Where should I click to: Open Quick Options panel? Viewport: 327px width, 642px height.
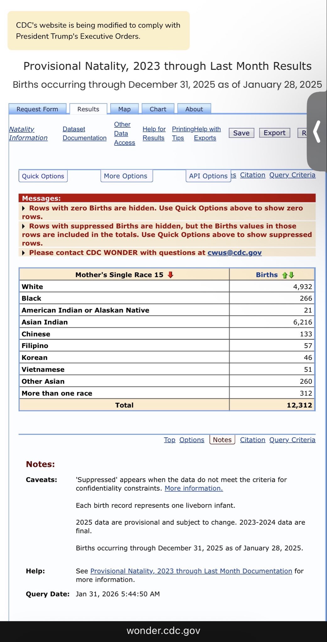(43, 176)
